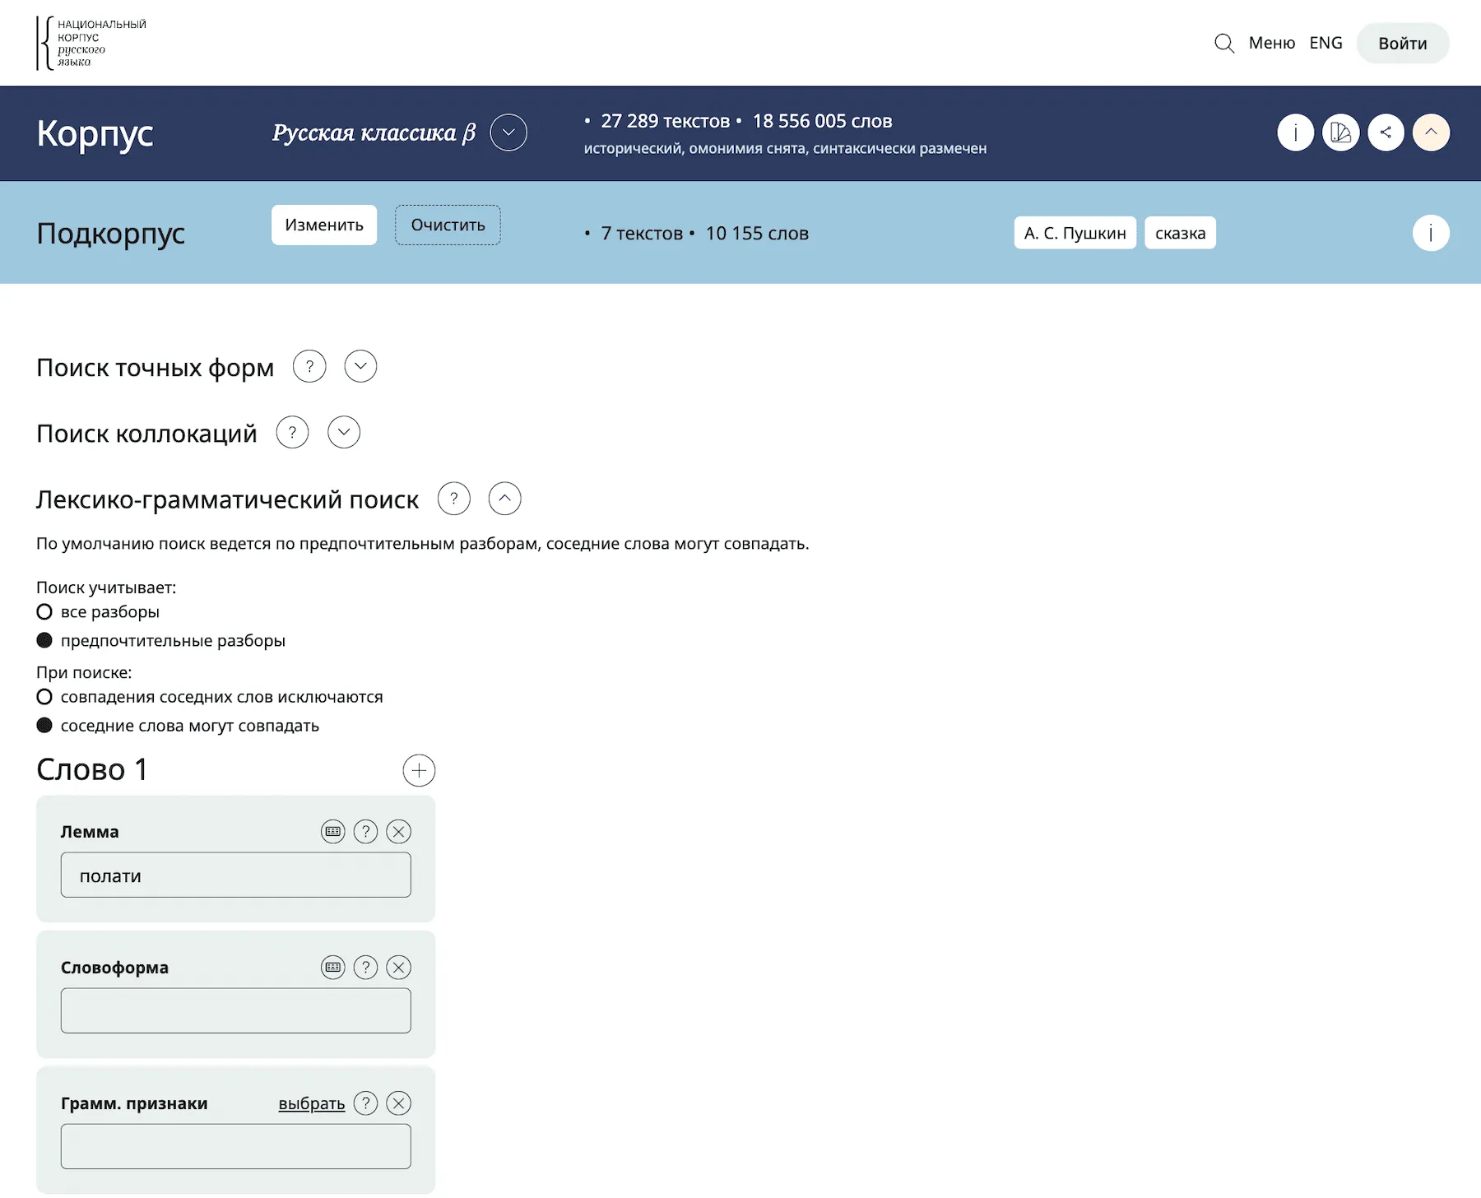1481x1198 pixels.
Task: Click Очистить subcorpus button
Action: point(448,225)
